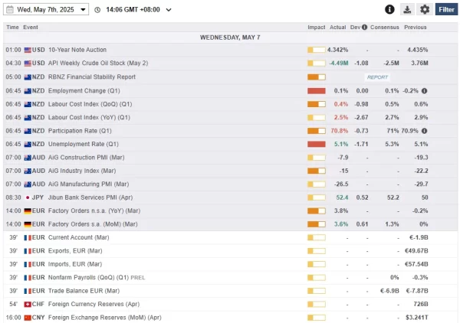This screenshot has width=460, height=323.
Task: Expand the date picker dropdown arrow
Action: tap(83, 10)
